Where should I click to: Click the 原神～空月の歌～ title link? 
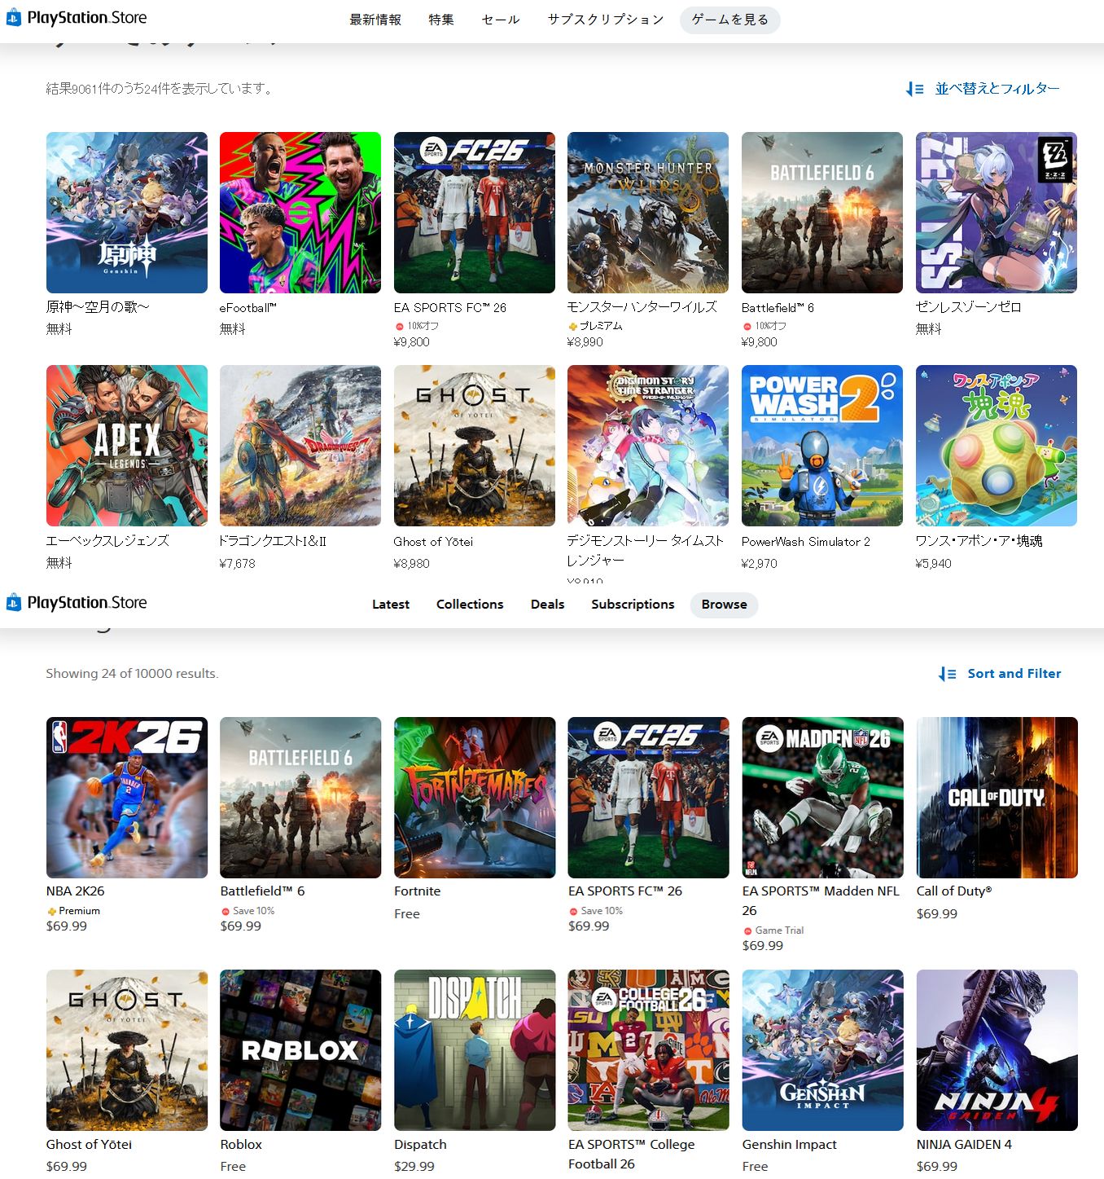pos(98,307)
